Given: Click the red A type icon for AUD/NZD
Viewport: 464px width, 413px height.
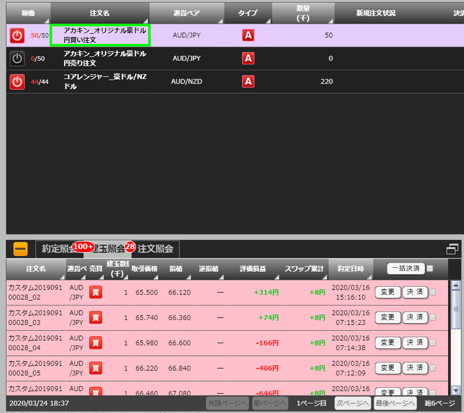Looking at the screenshot, I should tap(248, 81).
